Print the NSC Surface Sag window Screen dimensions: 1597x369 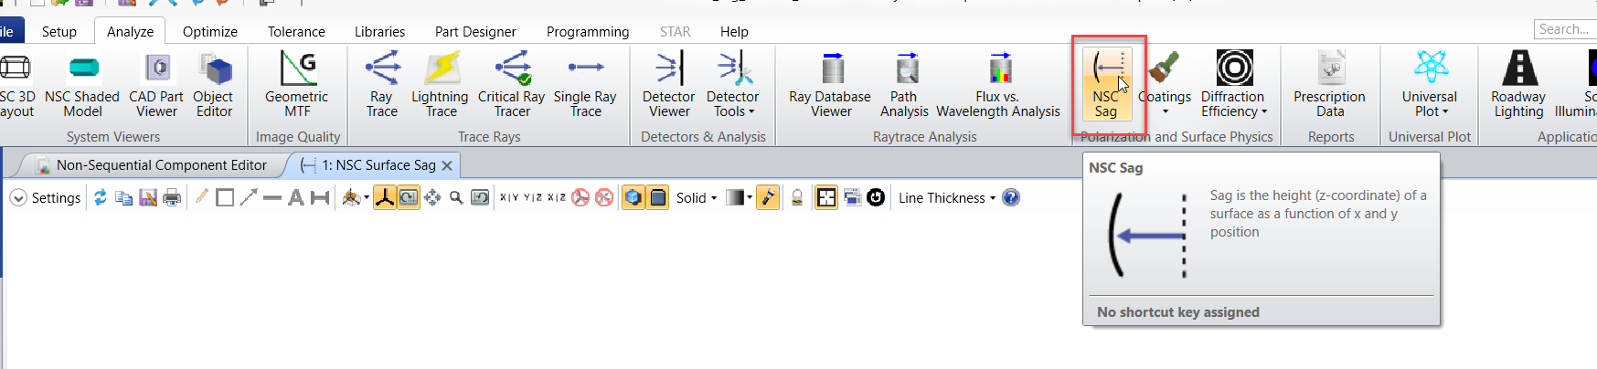tap(172, 197)
